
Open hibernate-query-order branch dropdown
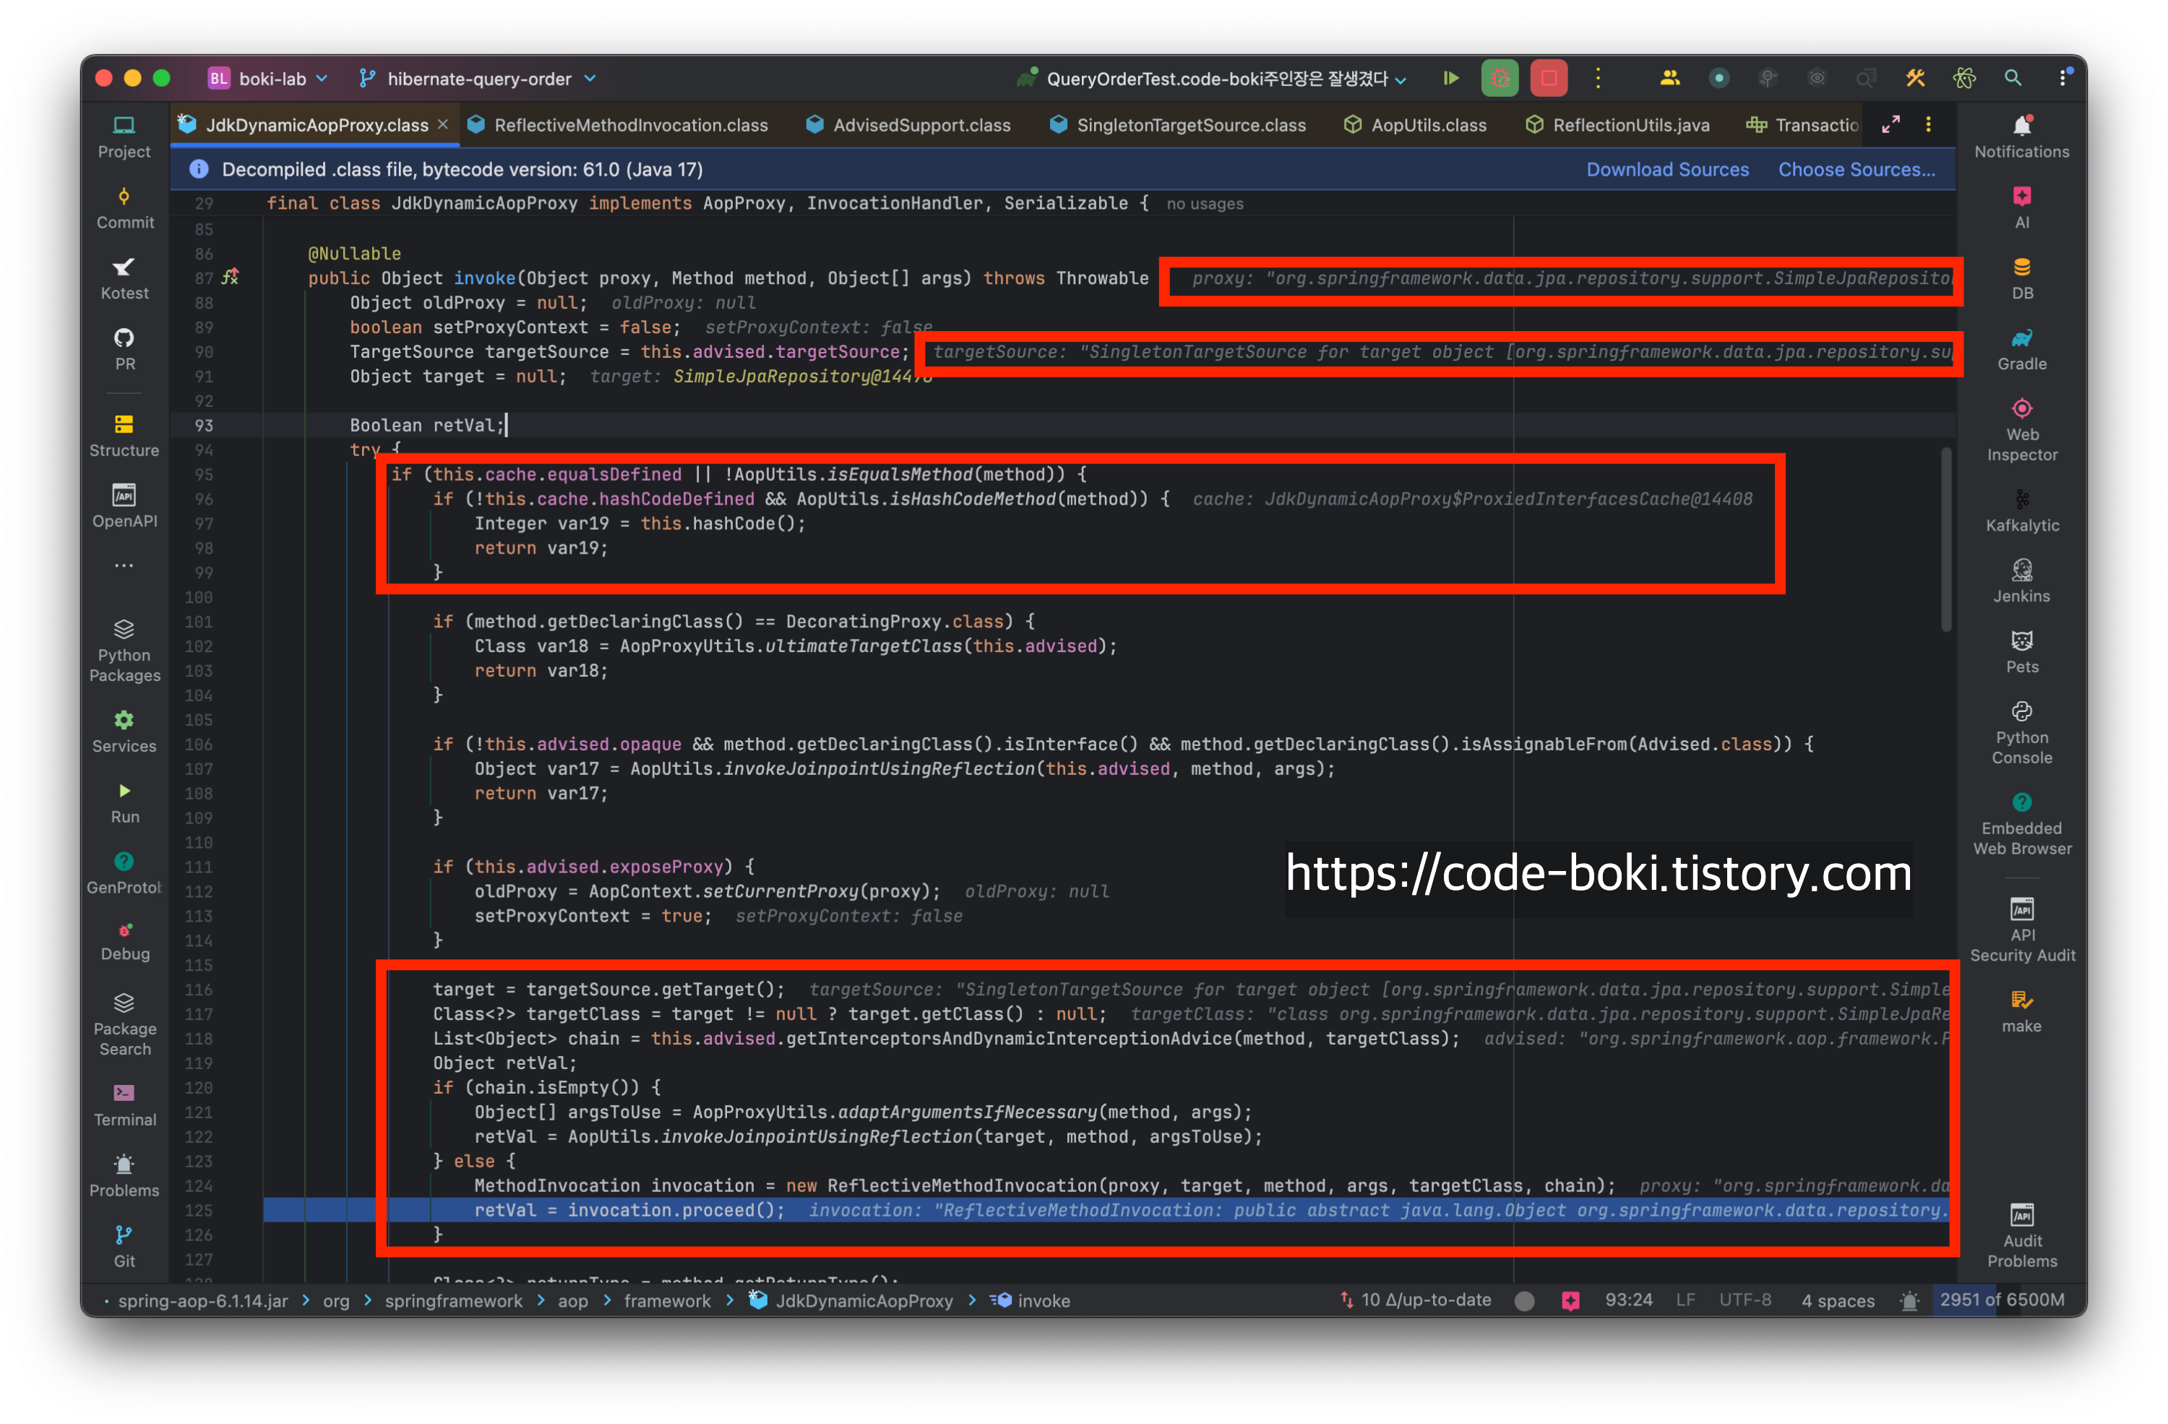(479, 80)
